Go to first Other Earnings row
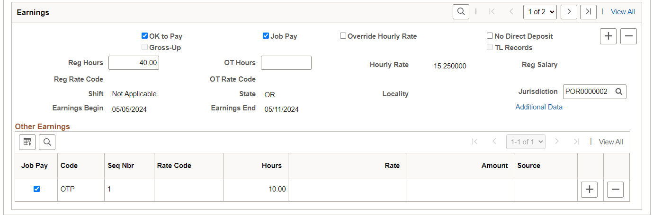This screenshot has height=217, width=653. point(475,142)
